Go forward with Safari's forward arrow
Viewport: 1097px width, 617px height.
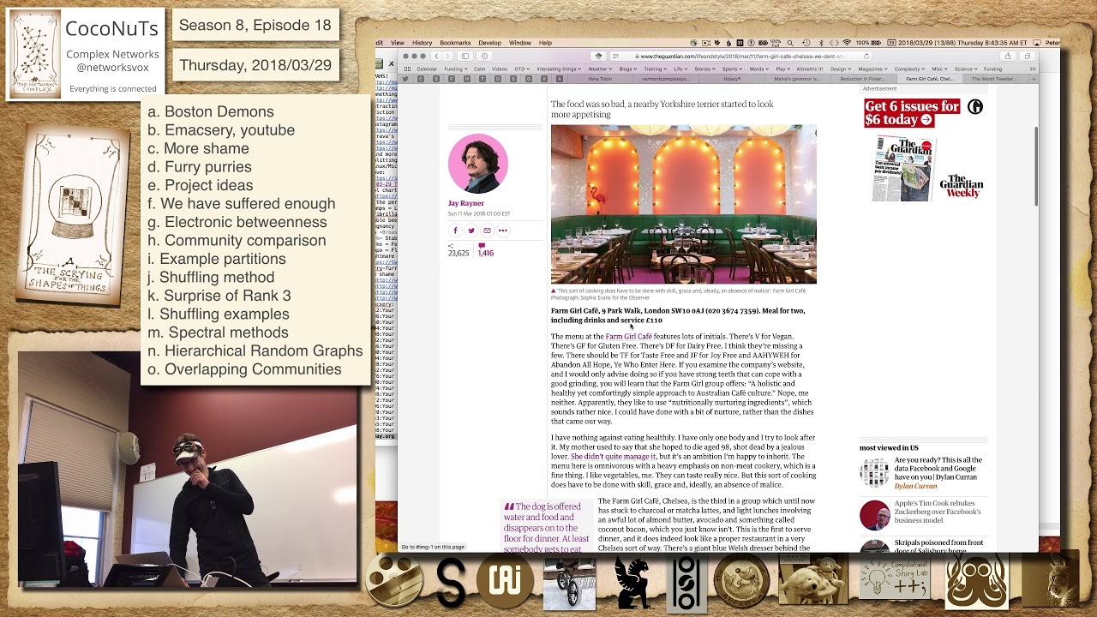tap(447, 57)
